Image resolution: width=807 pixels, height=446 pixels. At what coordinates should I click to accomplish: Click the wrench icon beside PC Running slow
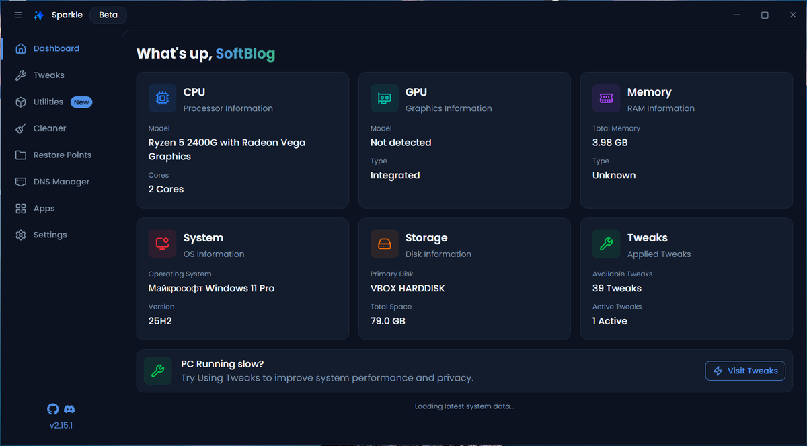click(157, 371)
